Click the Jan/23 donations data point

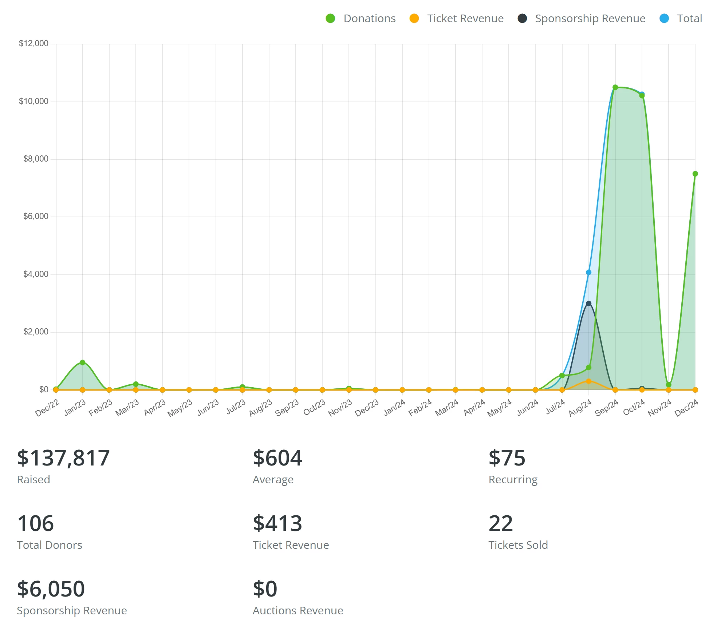[x=83, y=362]
